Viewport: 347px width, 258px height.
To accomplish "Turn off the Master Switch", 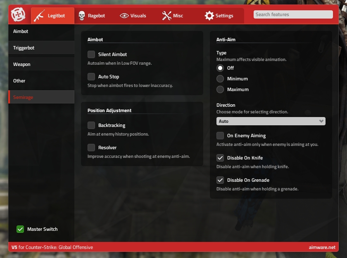I will (x=20, y=229).
